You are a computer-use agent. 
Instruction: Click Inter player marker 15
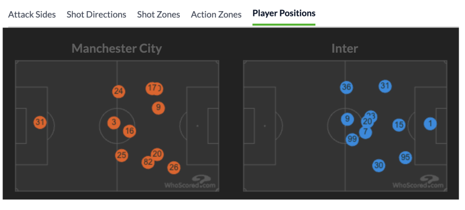(399, 125)
